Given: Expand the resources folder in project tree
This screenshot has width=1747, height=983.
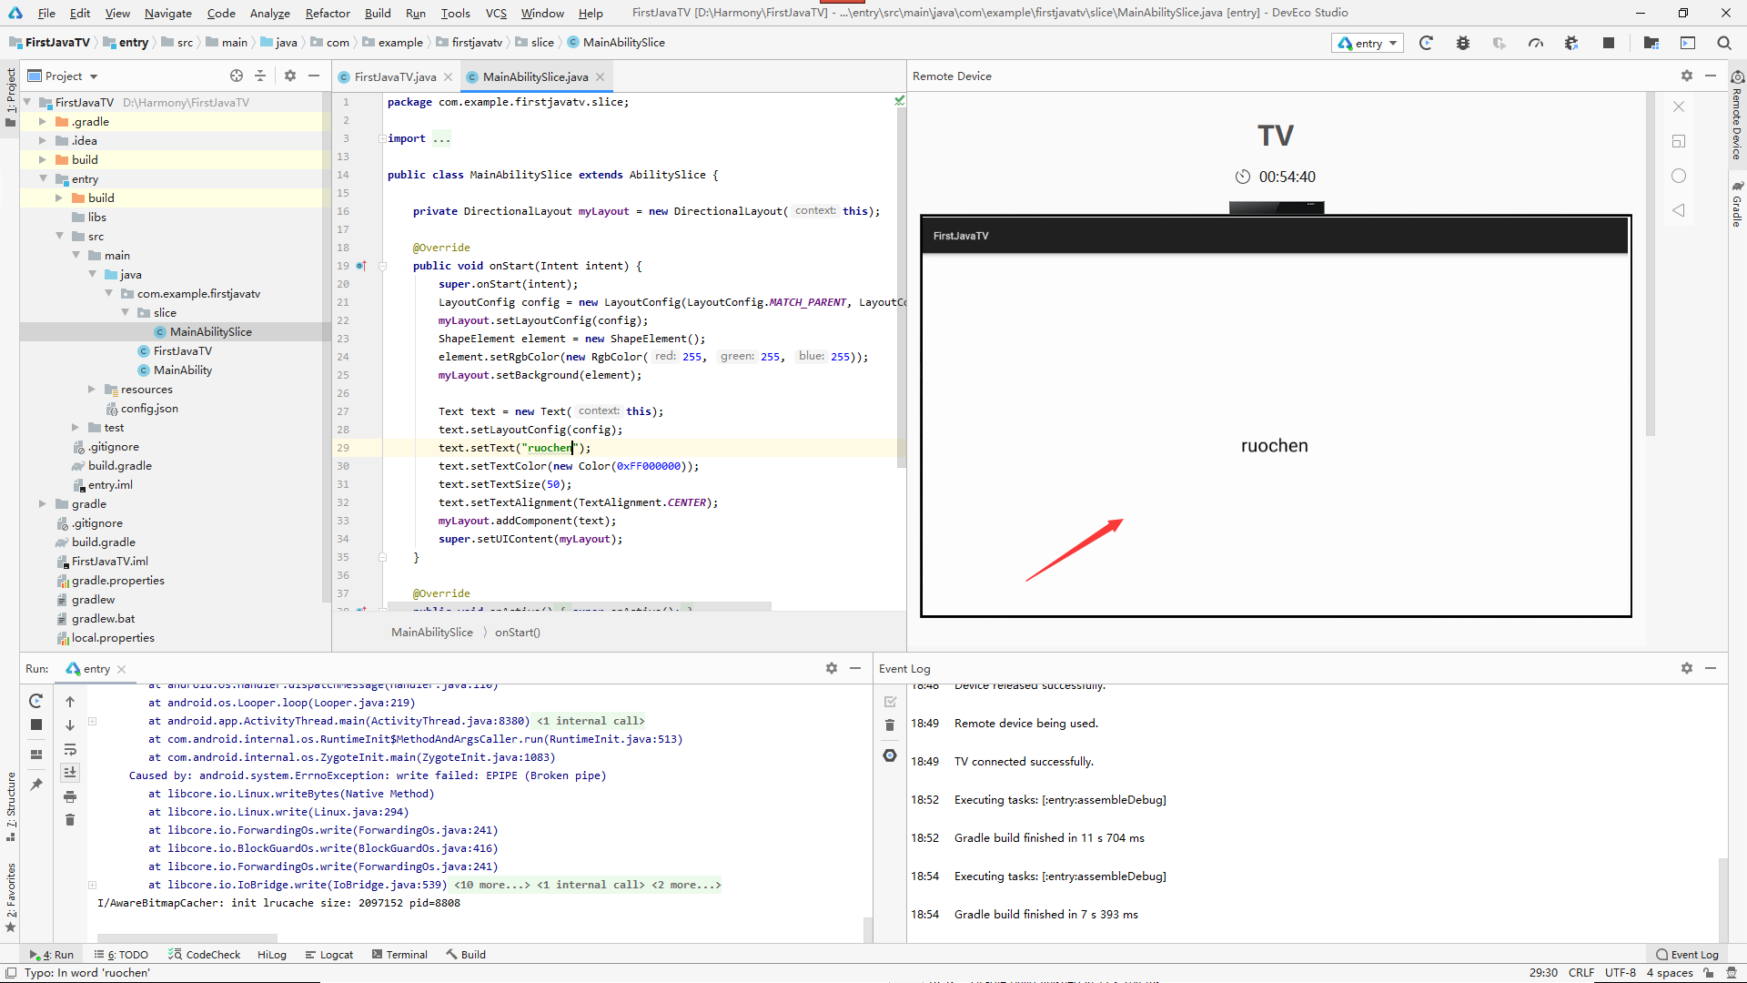Looking at the screenshot, I should tap(92, 390).
